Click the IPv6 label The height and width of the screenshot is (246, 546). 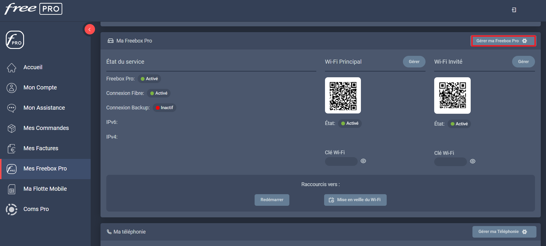coord(112,122)
